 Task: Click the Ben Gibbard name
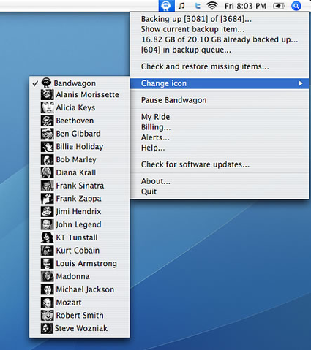click(x=78, y=134)
